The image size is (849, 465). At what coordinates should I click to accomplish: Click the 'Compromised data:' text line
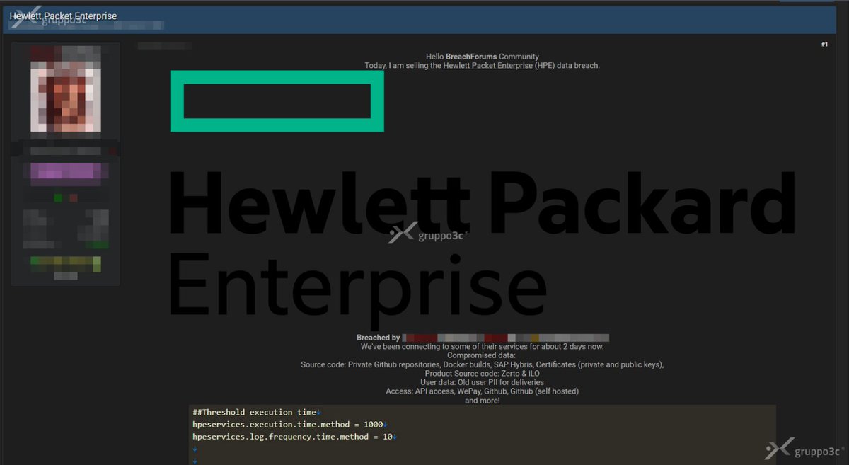482,356
